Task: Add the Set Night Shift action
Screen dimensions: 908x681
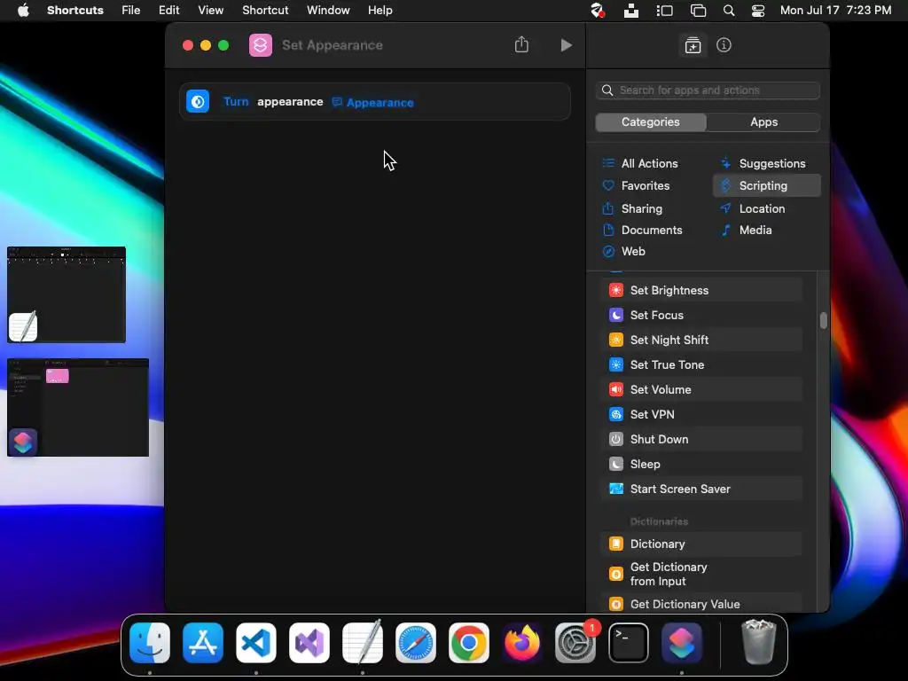Action: click(x=701, y=340)
